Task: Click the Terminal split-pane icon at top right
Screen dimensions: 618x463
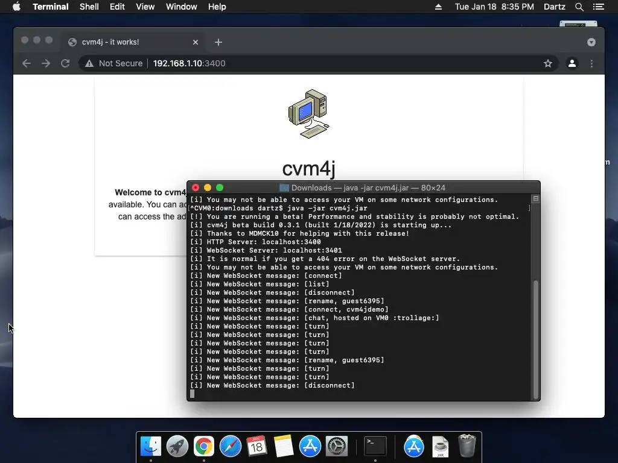Action: [536, 198]
